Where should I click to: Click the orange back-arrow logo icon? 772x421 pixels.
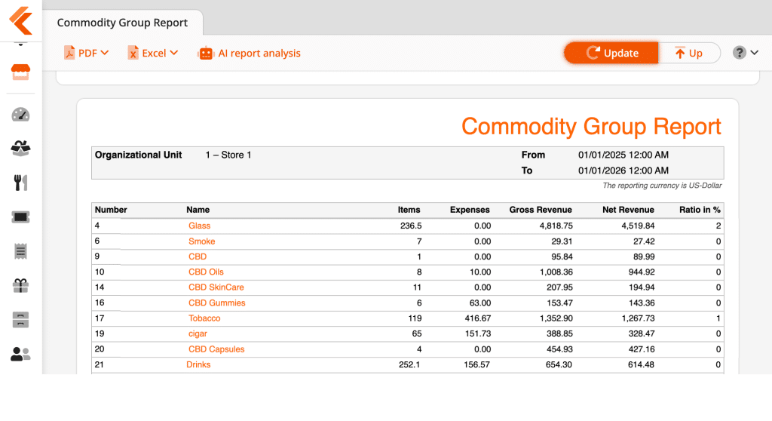pos(20,20)
